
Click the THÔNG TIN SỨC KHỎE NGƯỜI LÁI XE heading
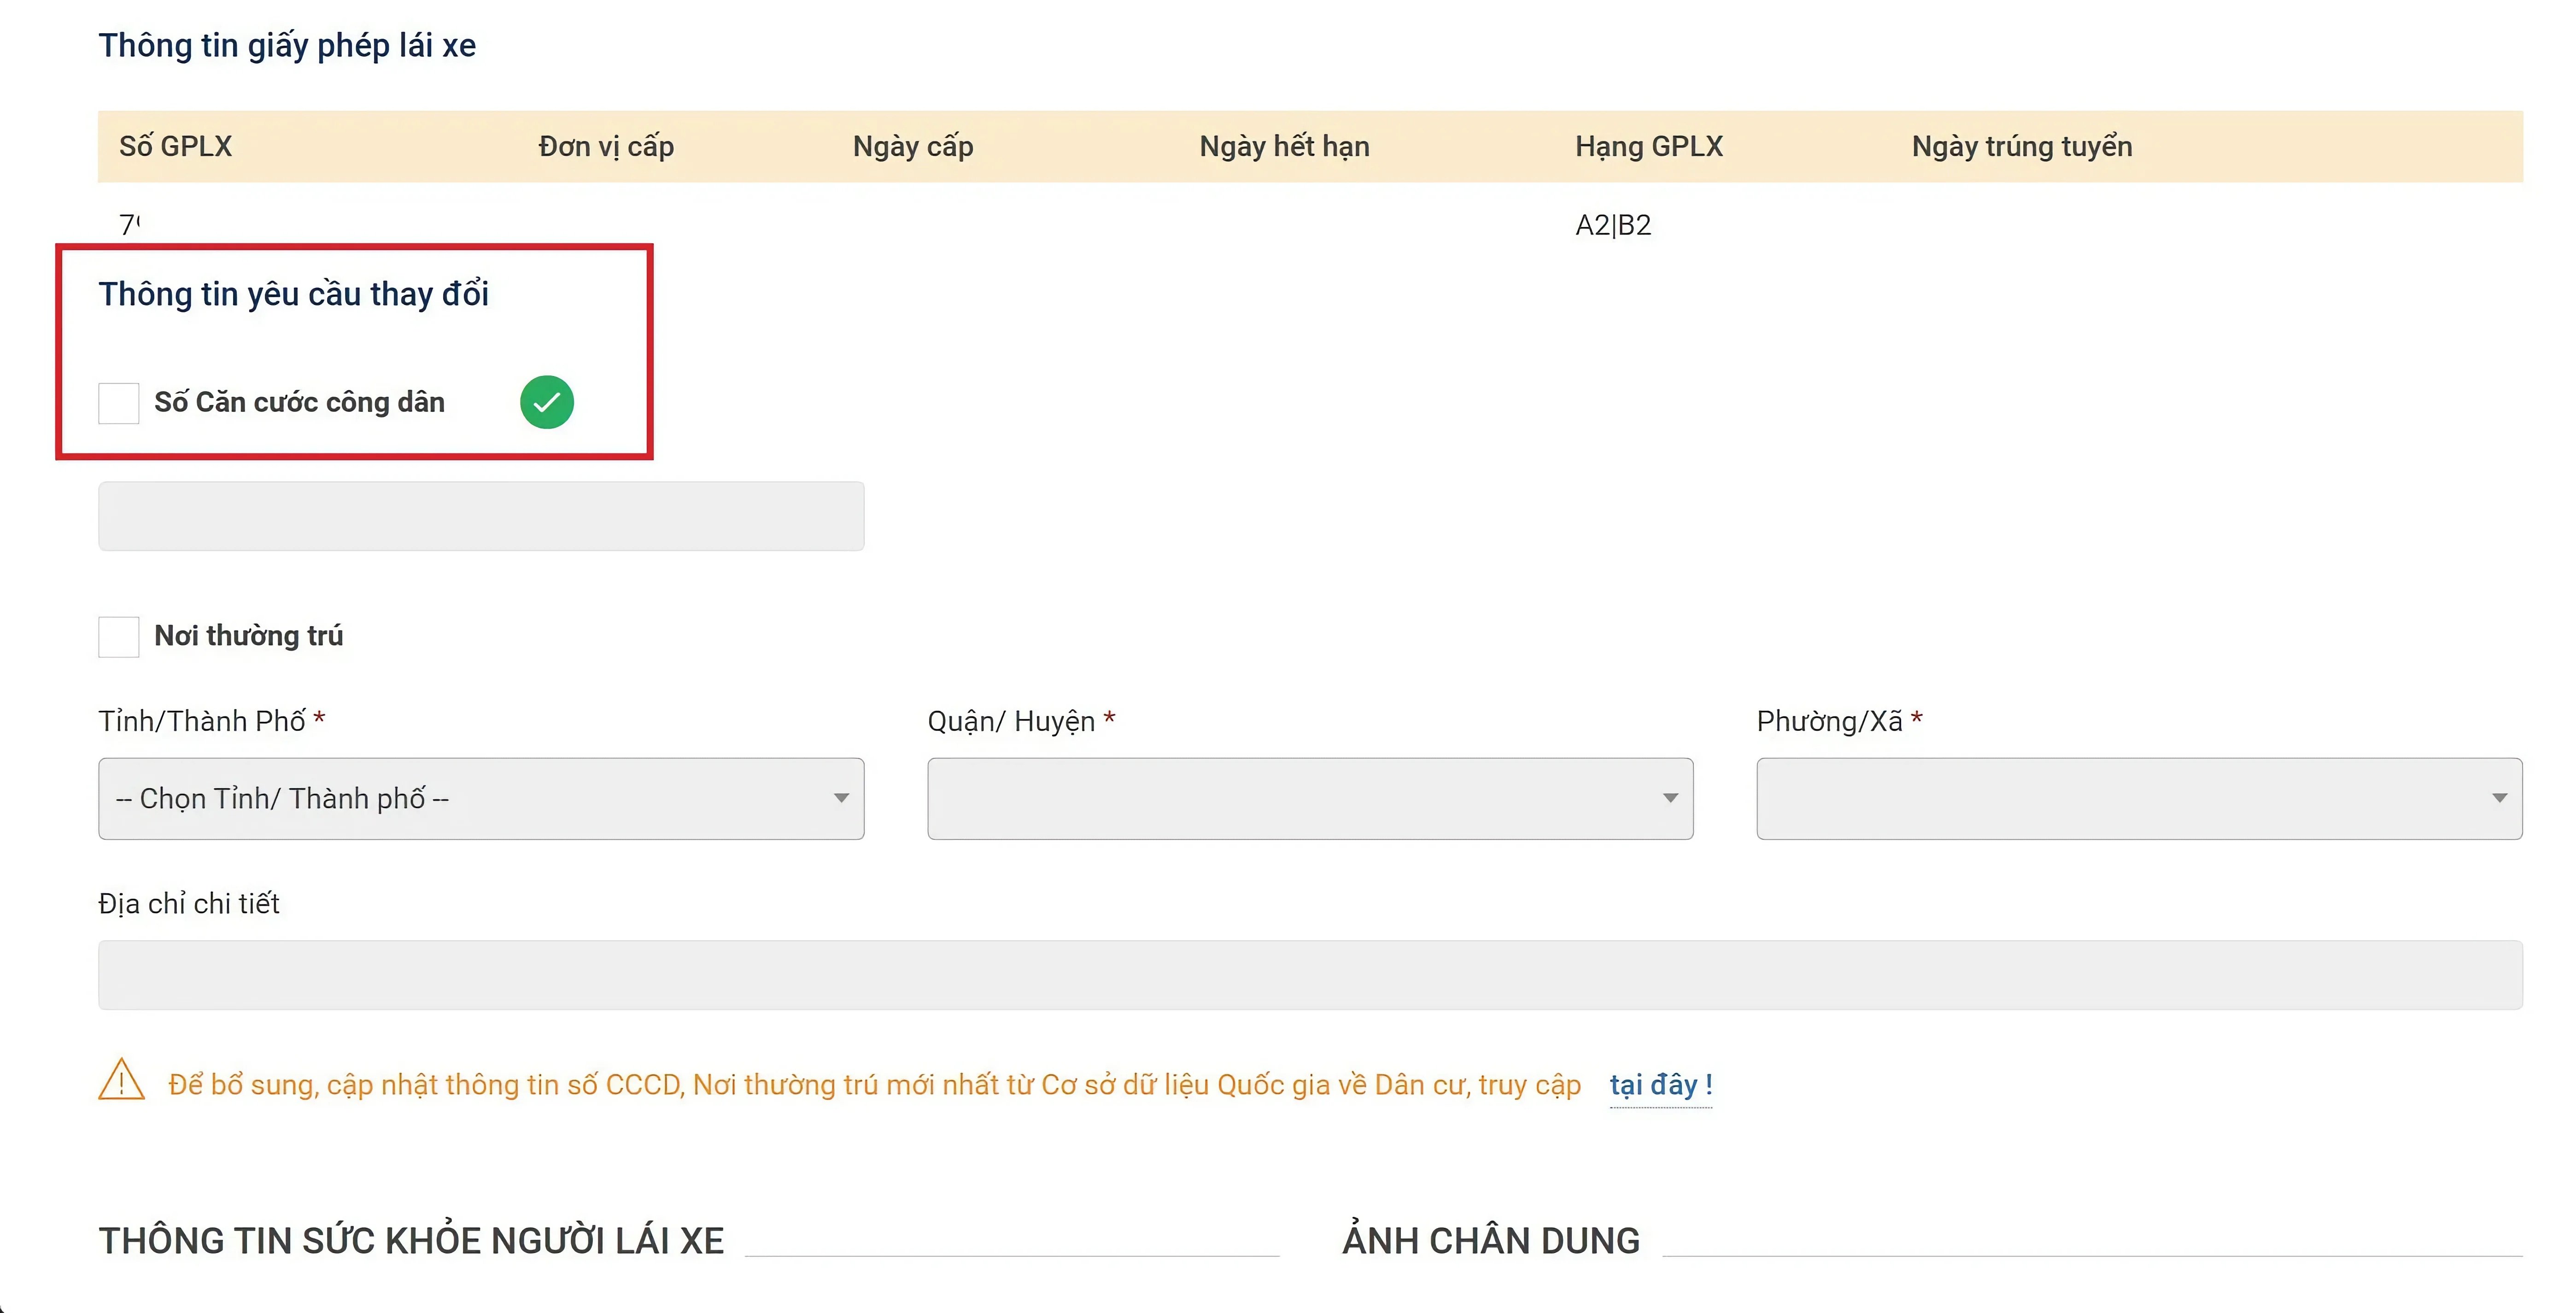pyautogui.click(x=411, y=1241)
